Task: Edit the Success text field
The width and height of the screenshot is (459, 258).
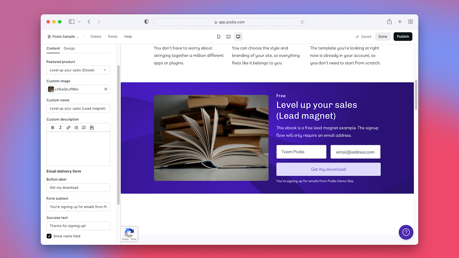Action: (x=78, y=226)
